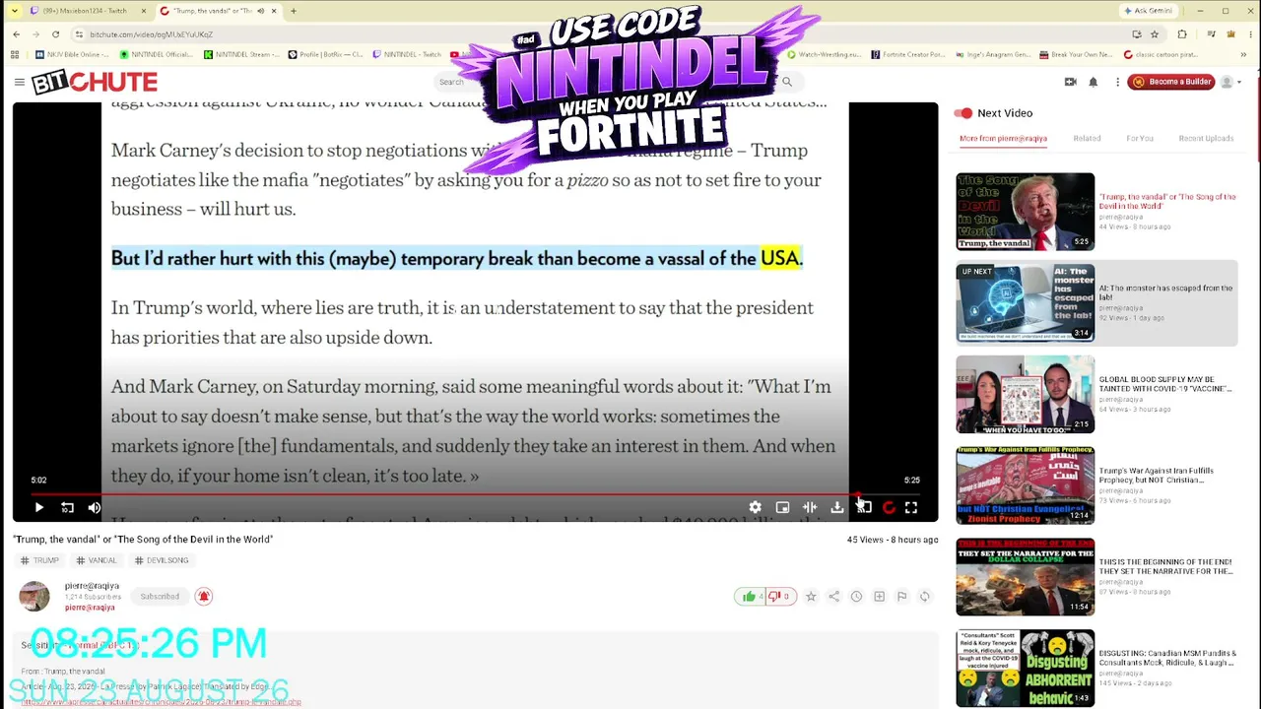The width and height of the screenshot is (1261, 709).
Task: Download the video from player controls
Action: (x=836, y=508)
